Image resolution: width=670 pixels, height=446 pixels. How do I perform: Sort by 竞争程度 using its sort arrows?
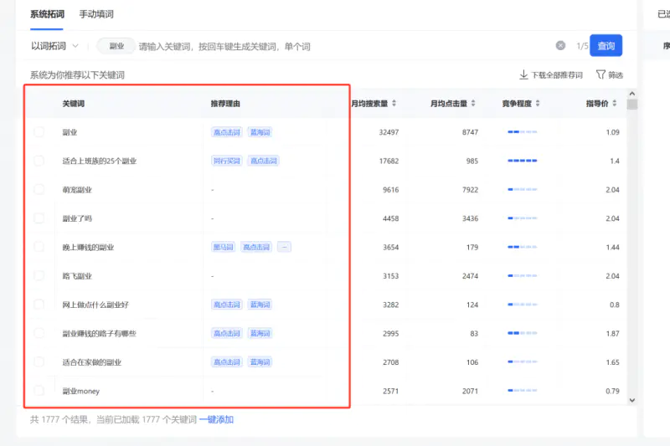[x=538, y=104]
